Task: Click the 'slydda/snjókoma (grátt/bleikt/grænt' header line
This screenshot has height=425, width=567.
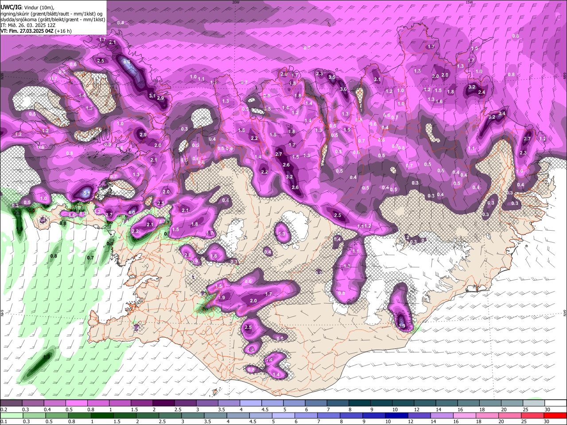Action: click(x=53, y=19)
